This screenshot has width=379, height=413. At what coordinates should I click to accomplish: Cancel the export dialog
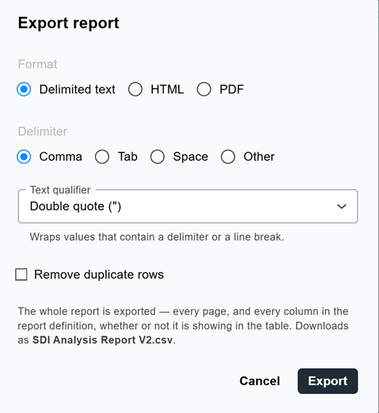click(259, 381)
